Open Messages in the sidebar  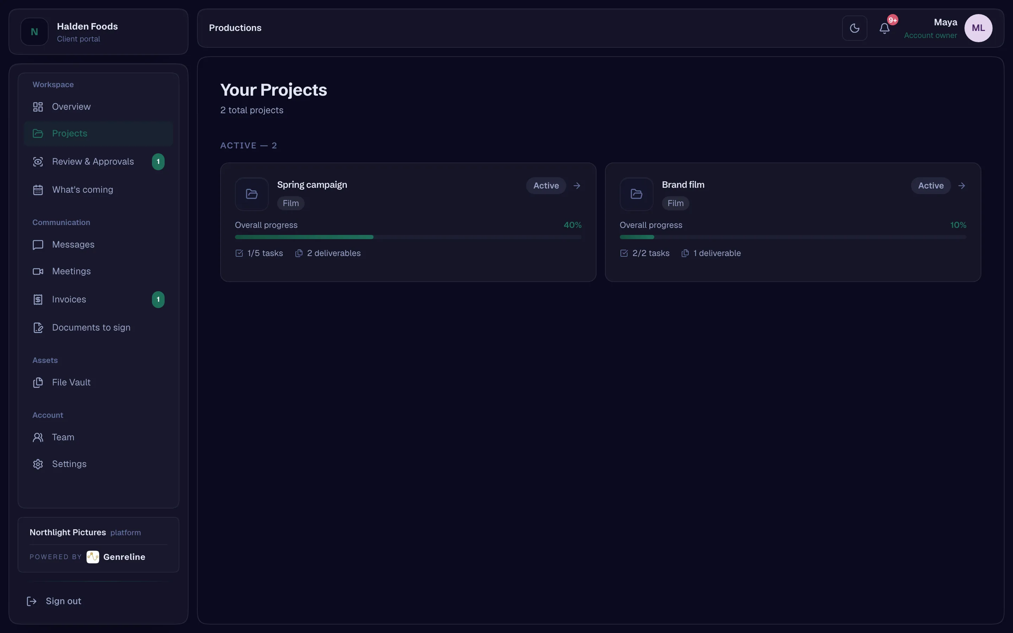[x=98, y=244]
